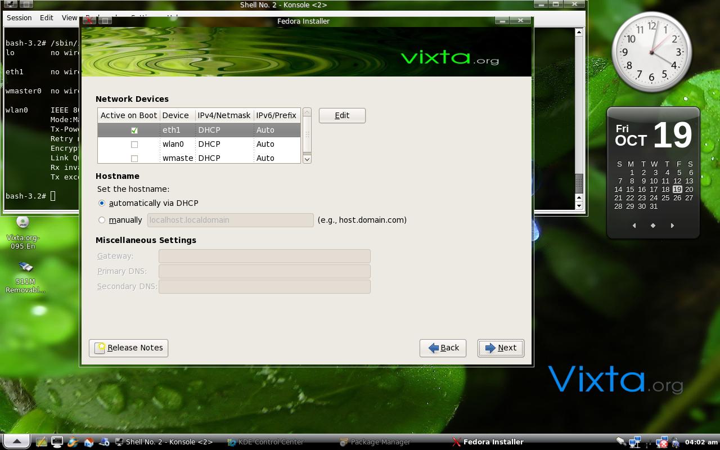
Task: Click the Show Desktop icon in the panel
Action: (x=42, y=442)
